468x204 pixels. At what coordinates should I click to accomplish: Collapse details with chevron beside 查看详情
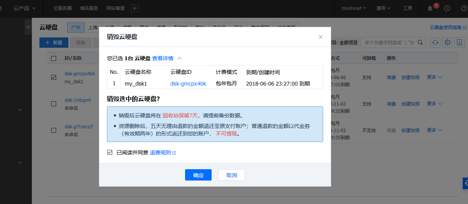coord(180,58)
